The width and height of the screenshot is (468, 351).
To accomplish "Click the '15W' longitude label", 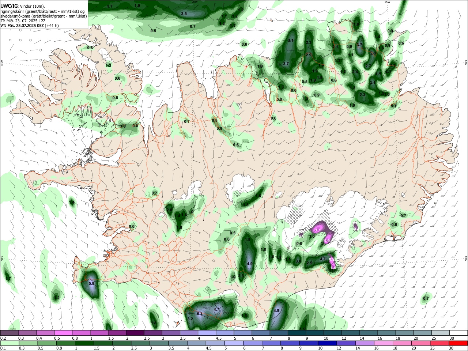I will (387, 2).
